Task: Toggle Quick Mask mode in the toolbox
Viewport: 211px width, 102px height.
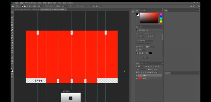Action: coord(12,74)
